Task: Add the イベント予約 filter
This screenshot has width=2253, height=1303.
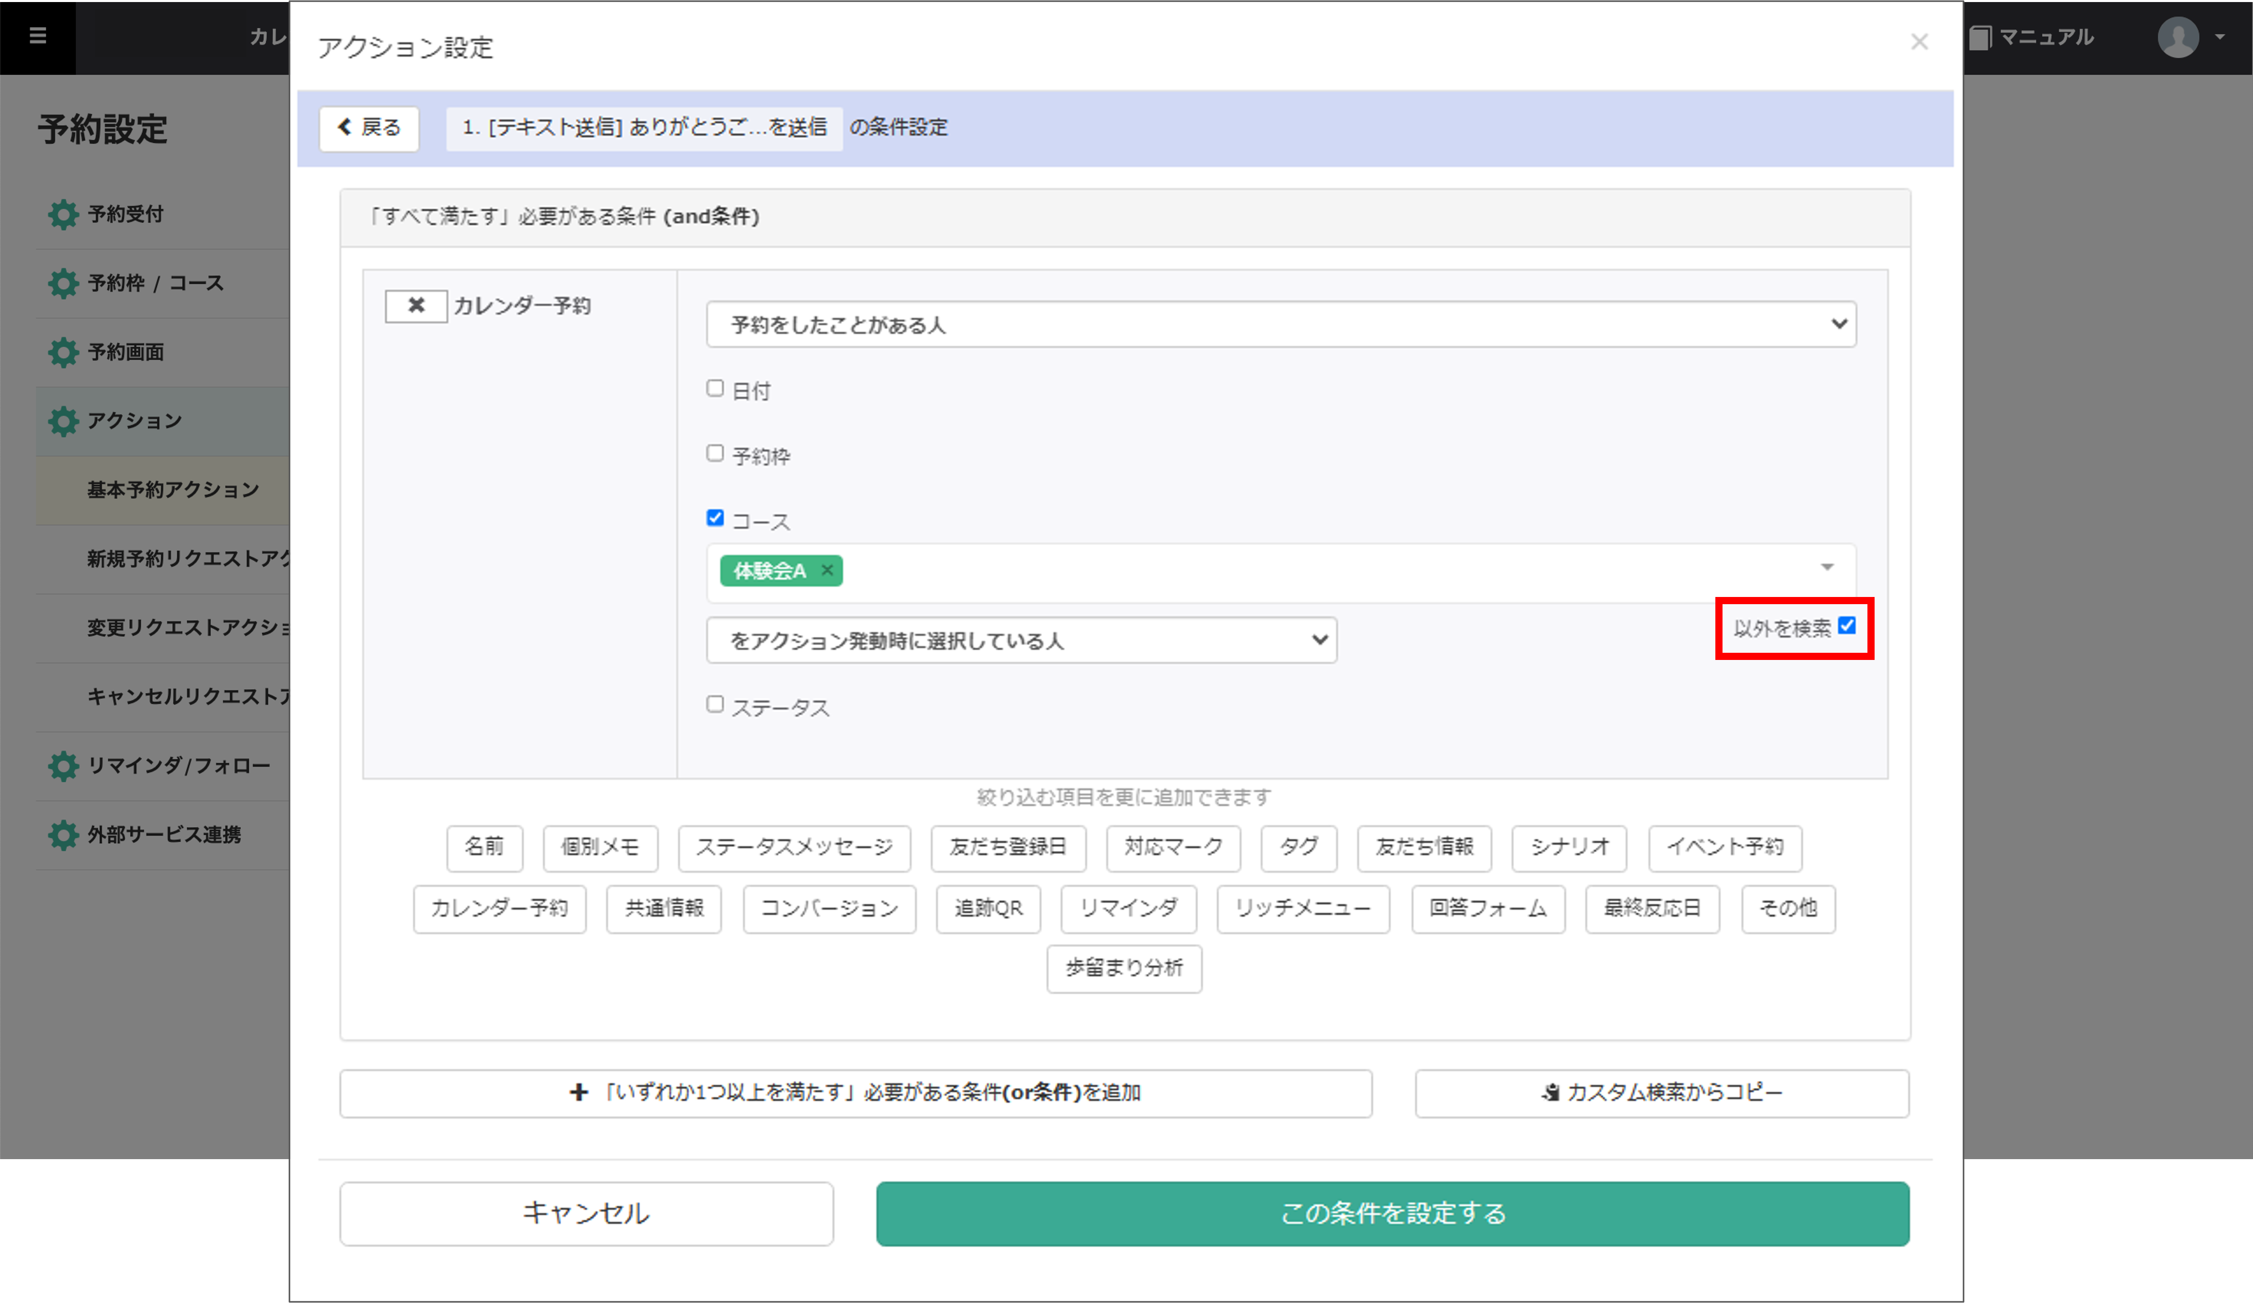Action: pos(1725,847)
